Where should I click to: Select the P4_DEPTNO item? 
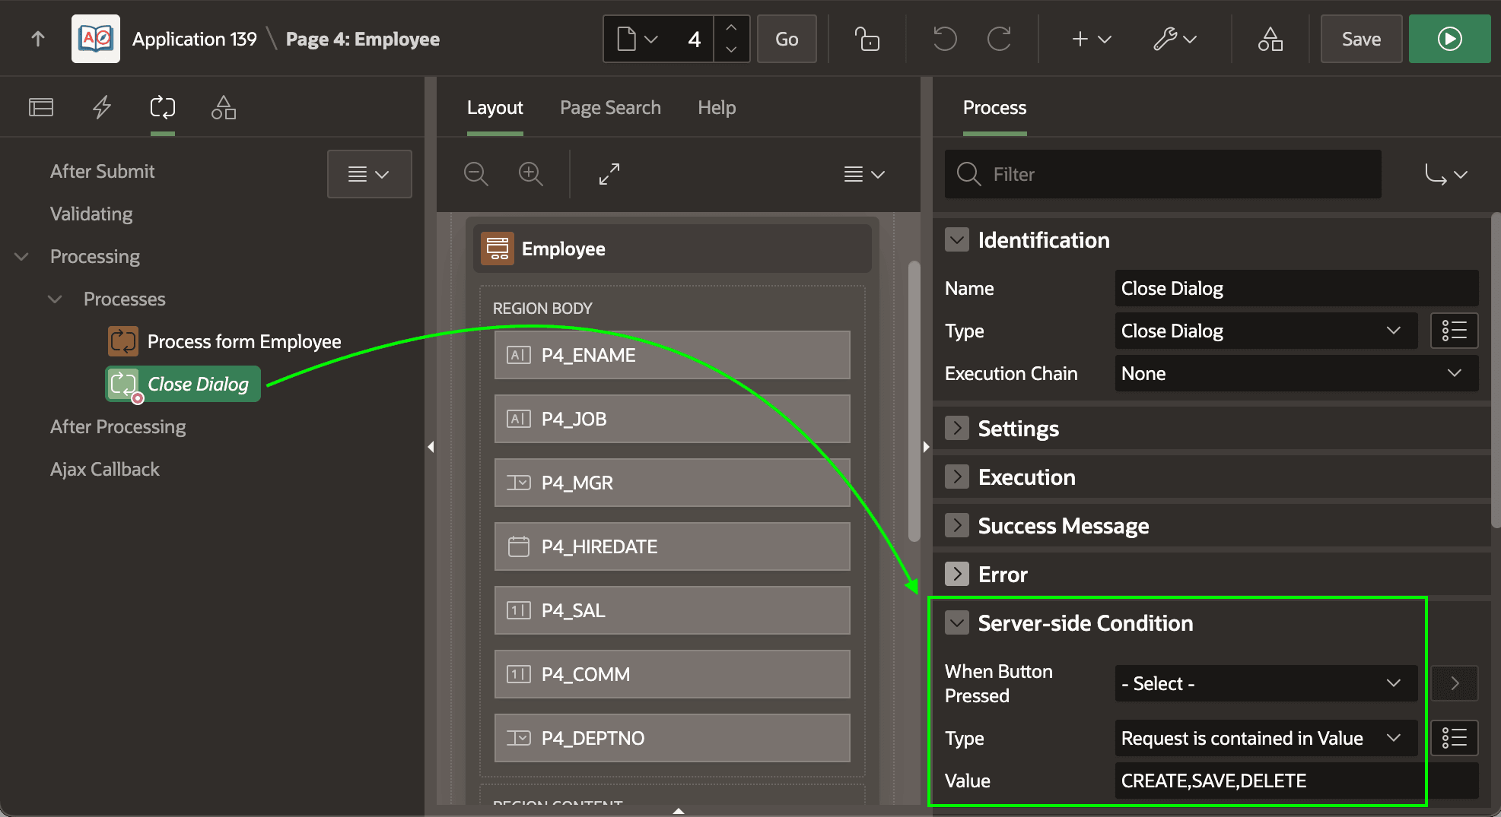673,738
